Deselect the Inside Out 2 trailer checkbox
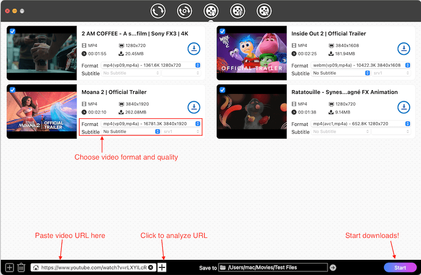The height and width of the screenshot is (275, 421). (x=222, y=31)
